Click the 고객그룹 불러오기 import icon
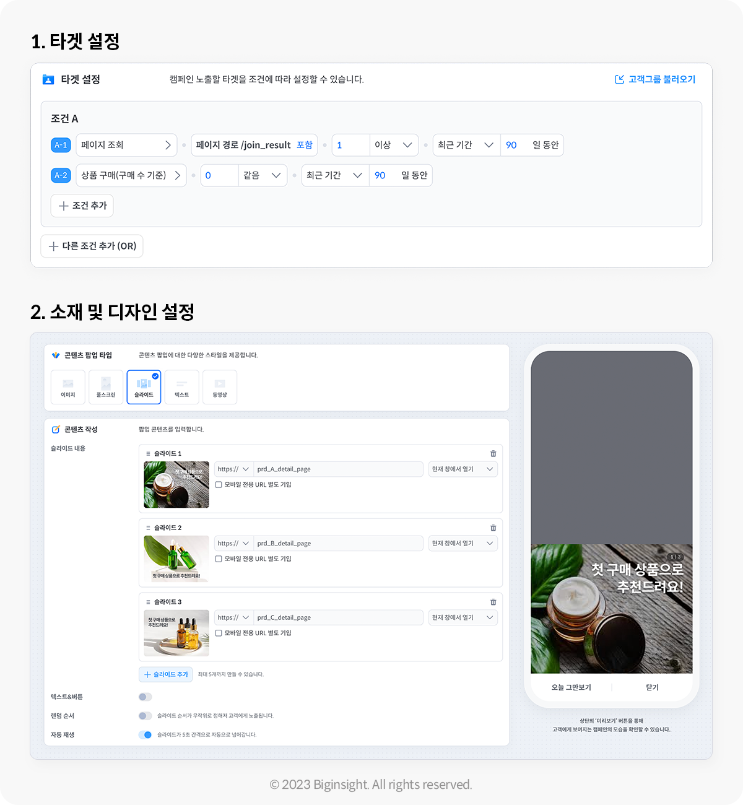 pos(619,79)
